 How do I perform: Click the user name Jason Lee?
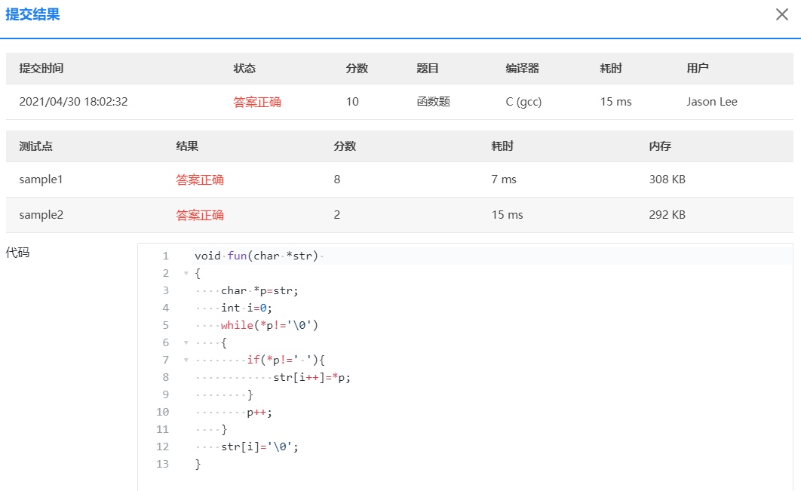(x=711, y=102)
